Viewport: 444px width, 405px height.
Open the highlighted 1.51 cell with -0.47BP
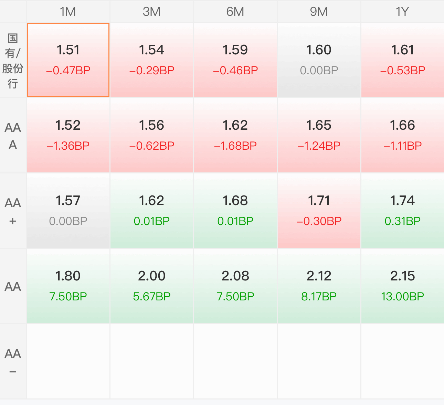(68, 60)
